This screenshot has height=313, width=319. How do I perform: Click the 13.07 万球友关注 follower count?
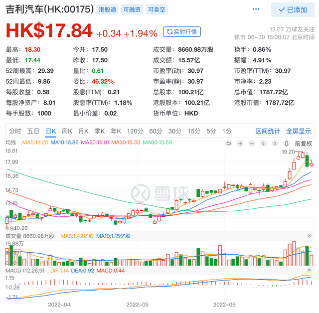[292, 29]
